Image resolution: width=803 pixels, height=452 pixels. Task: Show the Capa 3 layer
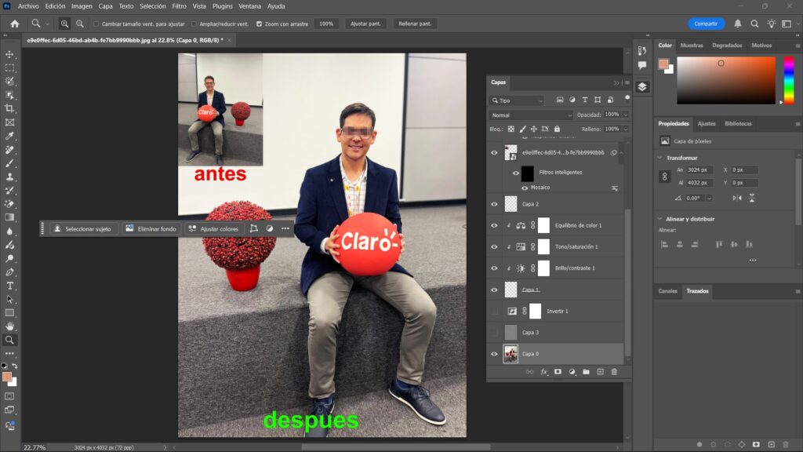tap(494, 332)
